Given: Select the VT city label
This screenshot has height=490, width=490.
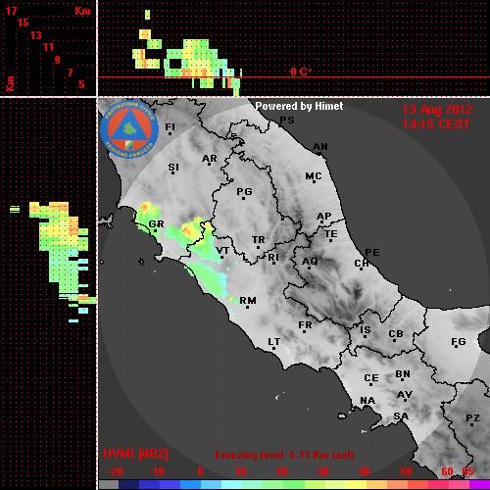Looking at the screenshot, I should [222, 251].
